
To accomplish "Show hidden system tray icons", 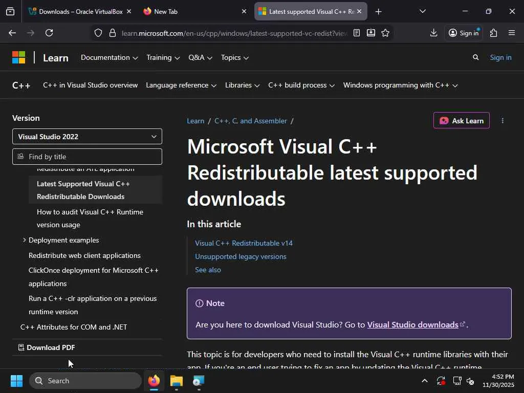I will click(x=425, y=381).
